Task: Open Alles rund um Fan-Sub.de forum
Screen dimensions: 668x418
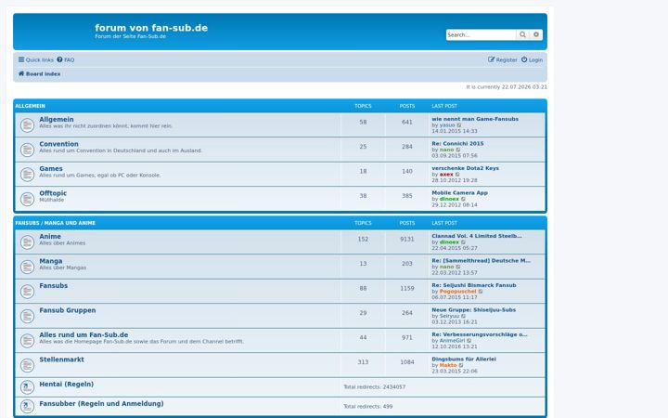Action: point(83,334)
